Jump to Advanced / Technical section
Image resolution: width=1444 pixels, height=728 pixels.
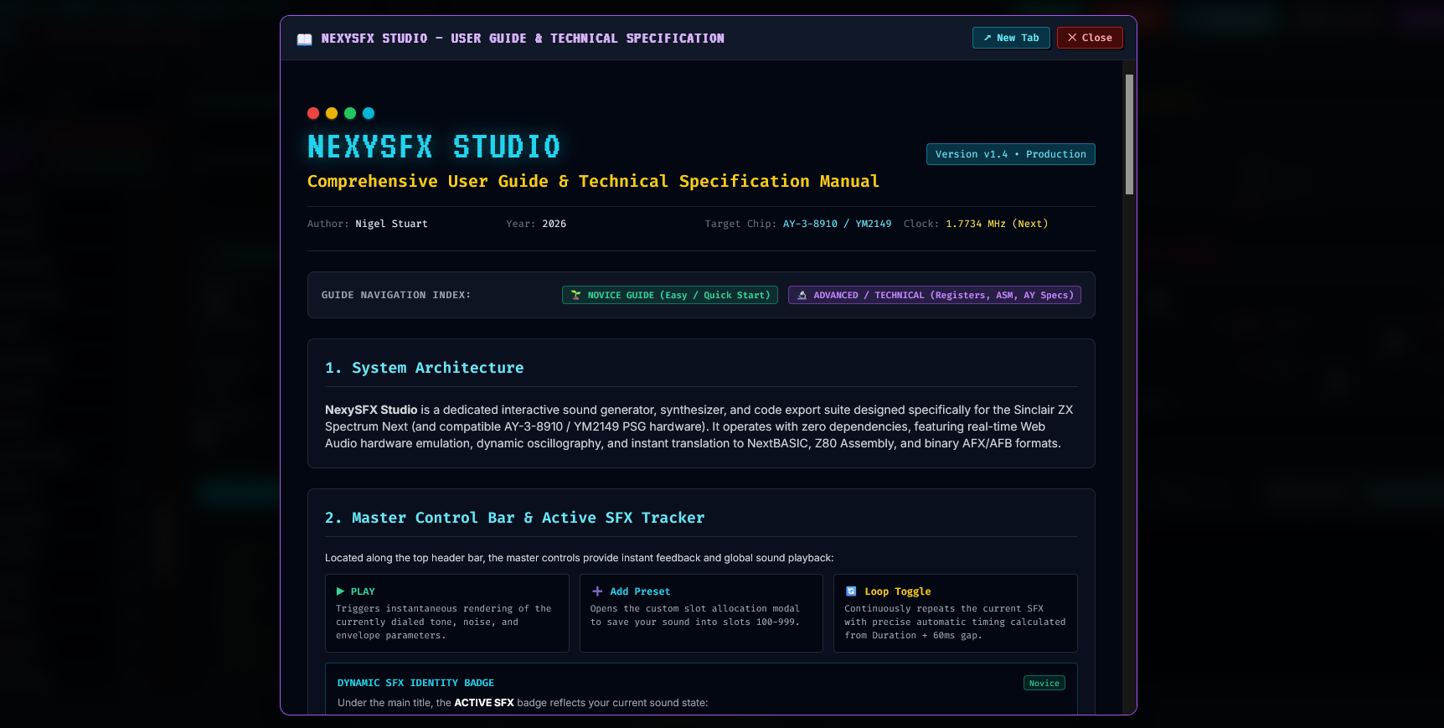coord(935,295)
